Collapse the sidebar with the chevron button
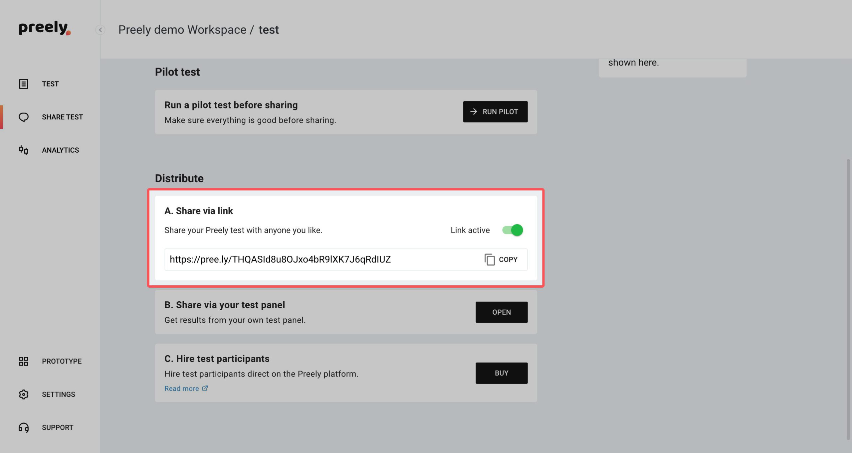The height and width of the screenshot is (453, 852). click(100, 30)
